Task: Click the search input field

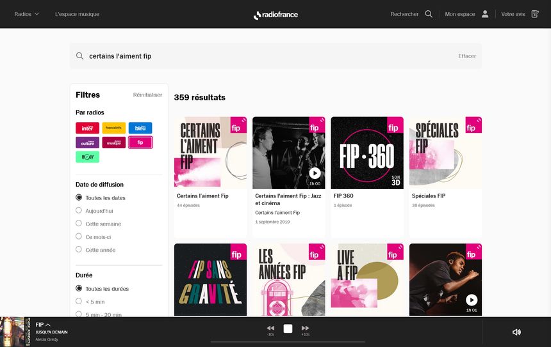Action: 275,56
